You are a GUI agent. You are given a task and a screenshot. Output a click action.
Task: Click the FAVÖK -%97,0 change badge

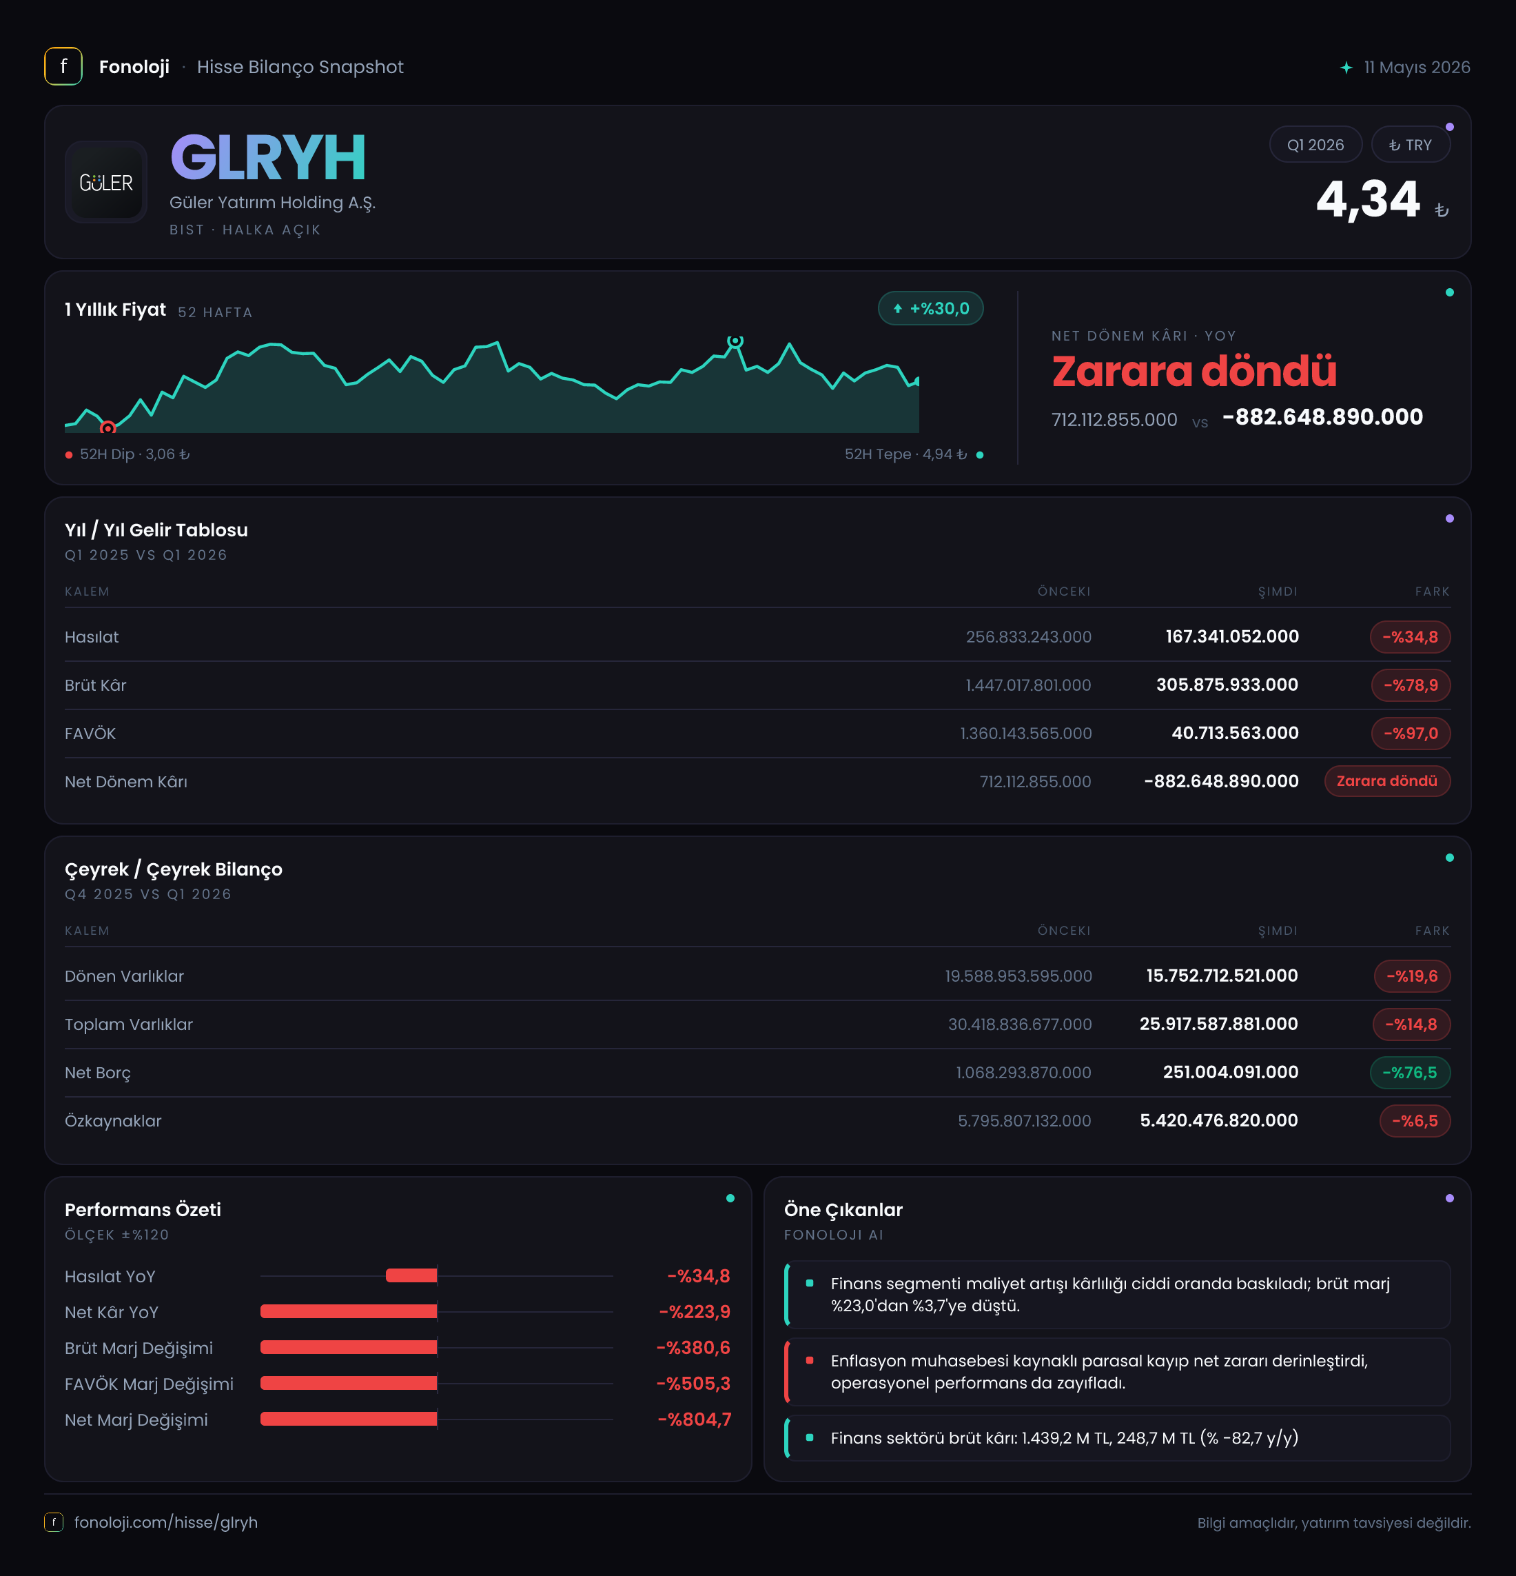pos(1410,734)
